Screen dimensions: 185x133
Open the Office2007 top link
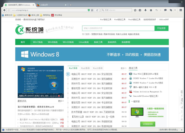(x=164, y=19)
